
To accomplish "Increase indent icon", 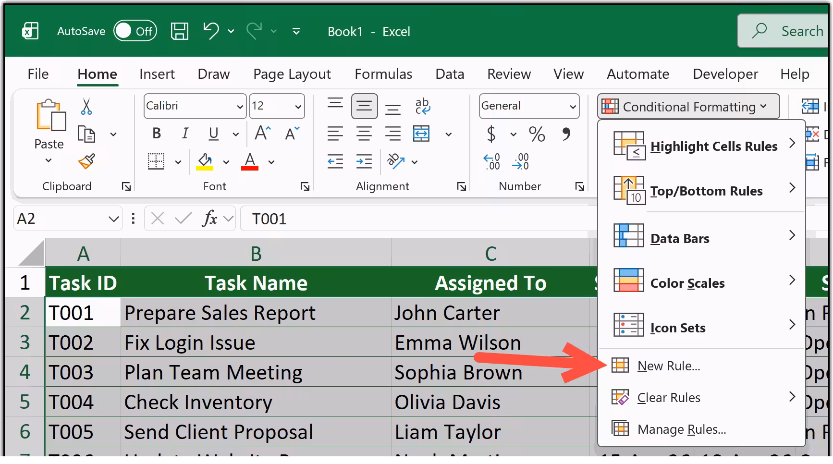I will click(x=364, y=161).
